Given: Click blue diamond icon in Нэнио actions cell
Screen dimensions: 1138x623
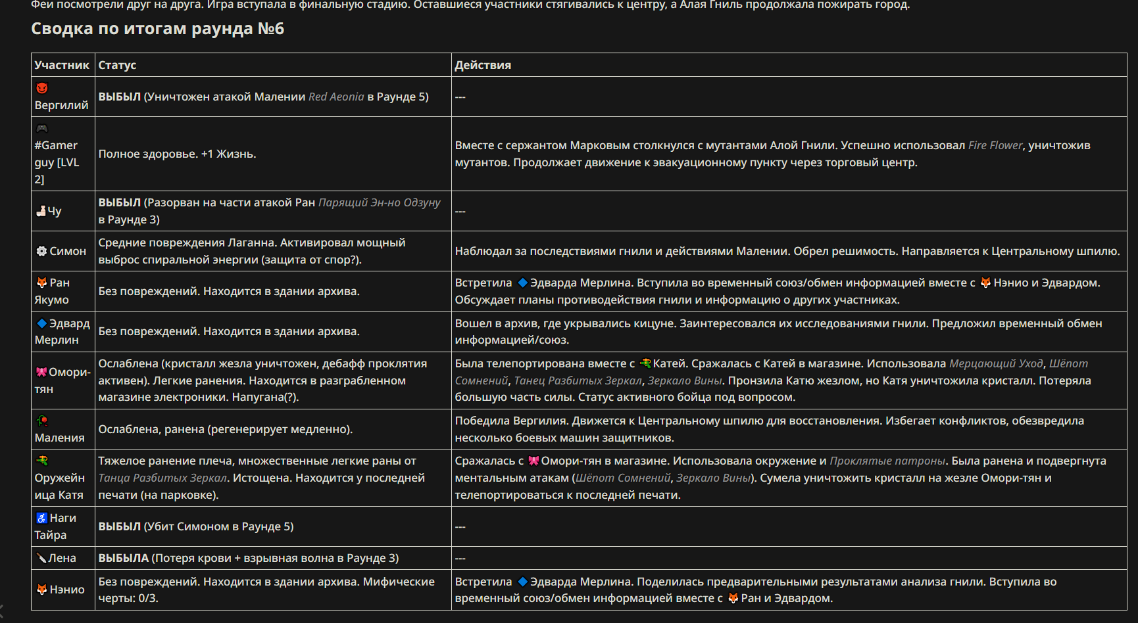Looking at the screenshot, I should pos(522,582).
